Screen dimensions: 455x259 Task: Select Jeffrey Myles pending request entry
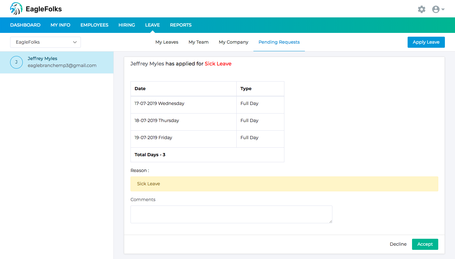(57, 62)
